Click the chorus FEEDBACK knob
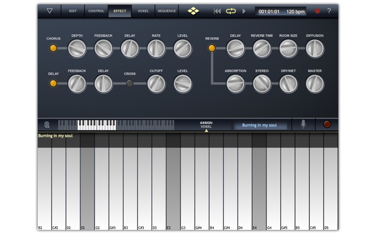 coord(103,48)
